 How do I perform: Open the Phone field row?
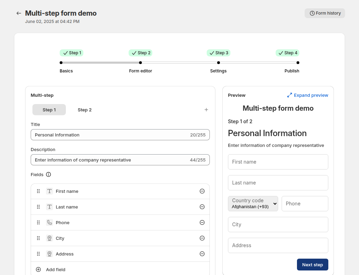120,222
